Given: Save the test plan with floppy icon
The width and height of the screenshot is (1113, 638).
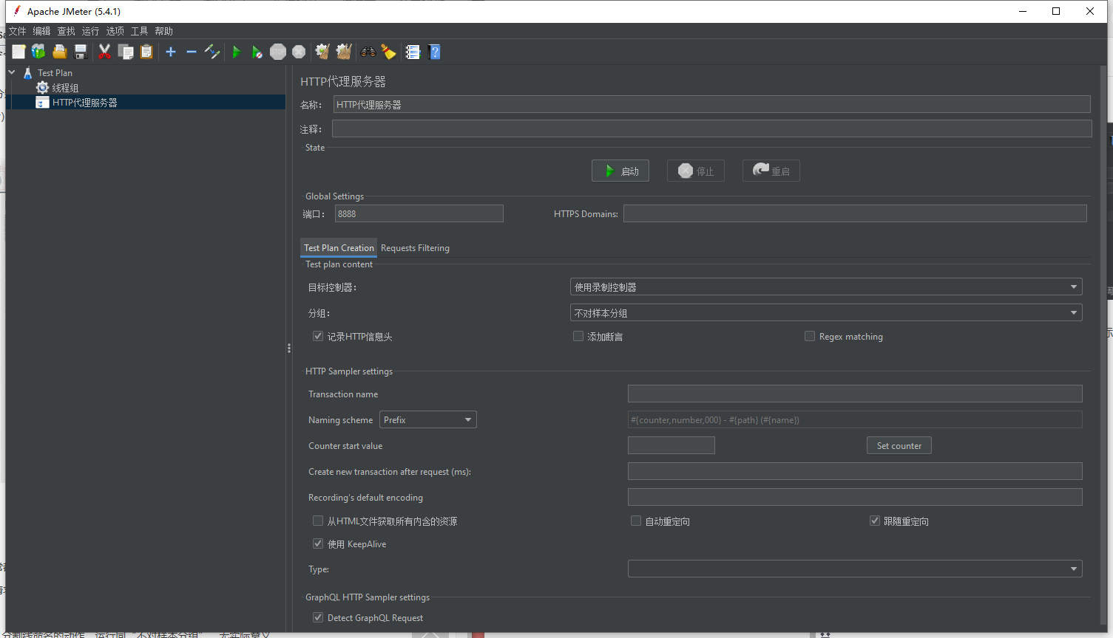Looking at the screenshot, I should pos(81,52).
